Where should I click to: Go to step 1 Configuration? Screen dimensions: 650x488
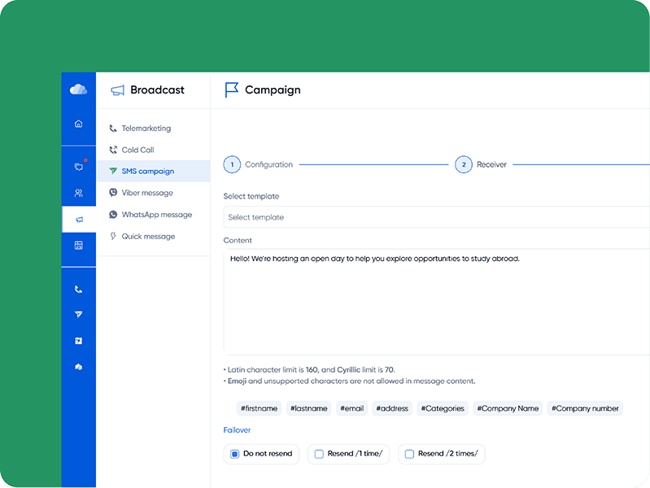(258, 164)
